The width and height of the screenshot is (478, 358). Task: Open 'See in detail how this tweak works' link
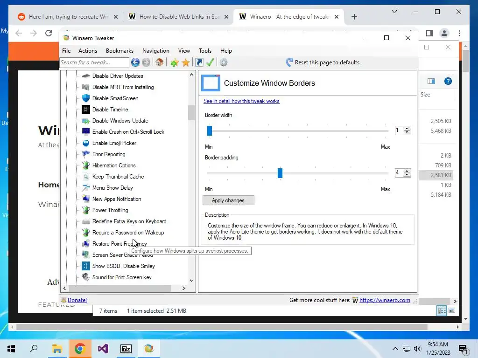coord(241,101)
